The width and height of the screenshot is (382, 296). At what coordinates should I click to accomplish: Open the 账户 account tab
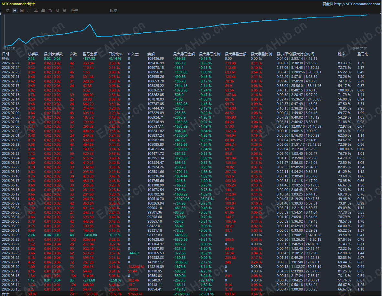pos(74,11)
